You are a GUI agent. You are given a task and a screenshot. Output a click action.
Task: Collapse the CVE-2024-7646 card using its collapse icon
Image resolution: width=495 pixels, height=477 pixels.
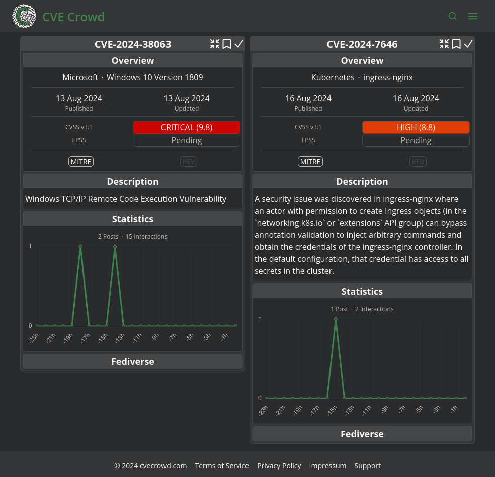tap(444, 44)
